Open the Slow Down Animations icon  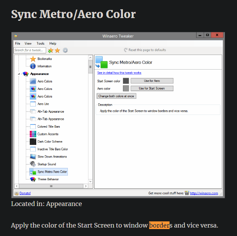(33, 157)
